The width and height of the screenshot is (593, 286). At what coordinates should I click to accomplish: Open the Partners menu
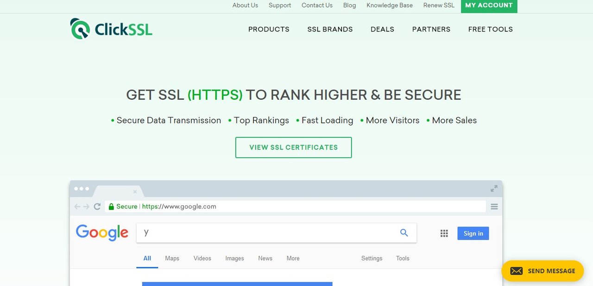point(431,29)
